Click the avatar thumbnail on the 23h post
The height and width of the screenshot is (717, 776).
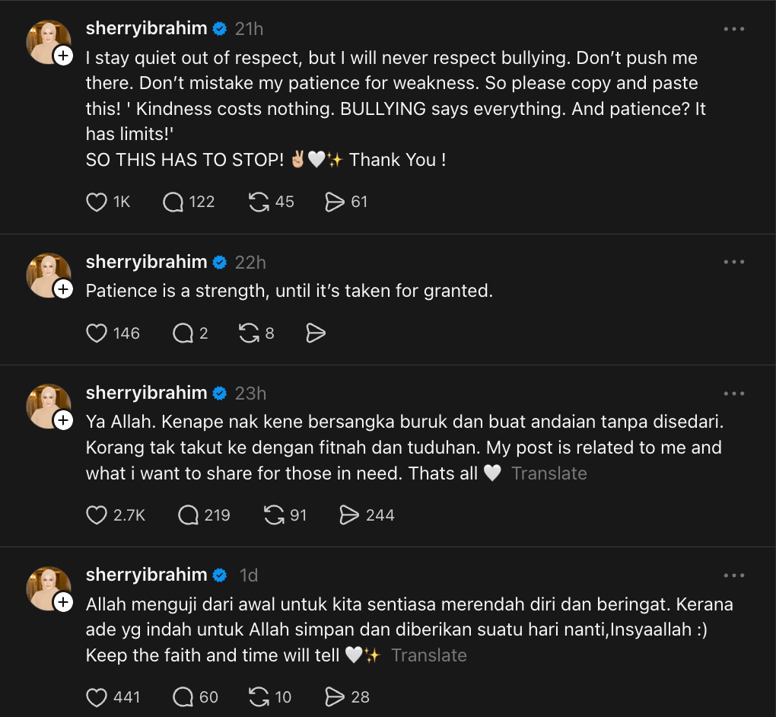pyautogui.click(x=46, y=405)
